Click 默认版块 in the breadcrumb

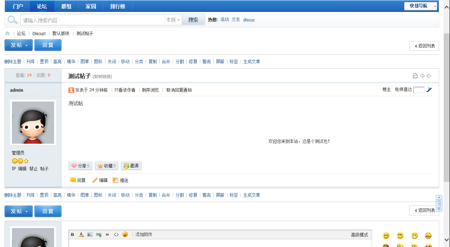tap(61, 33)
